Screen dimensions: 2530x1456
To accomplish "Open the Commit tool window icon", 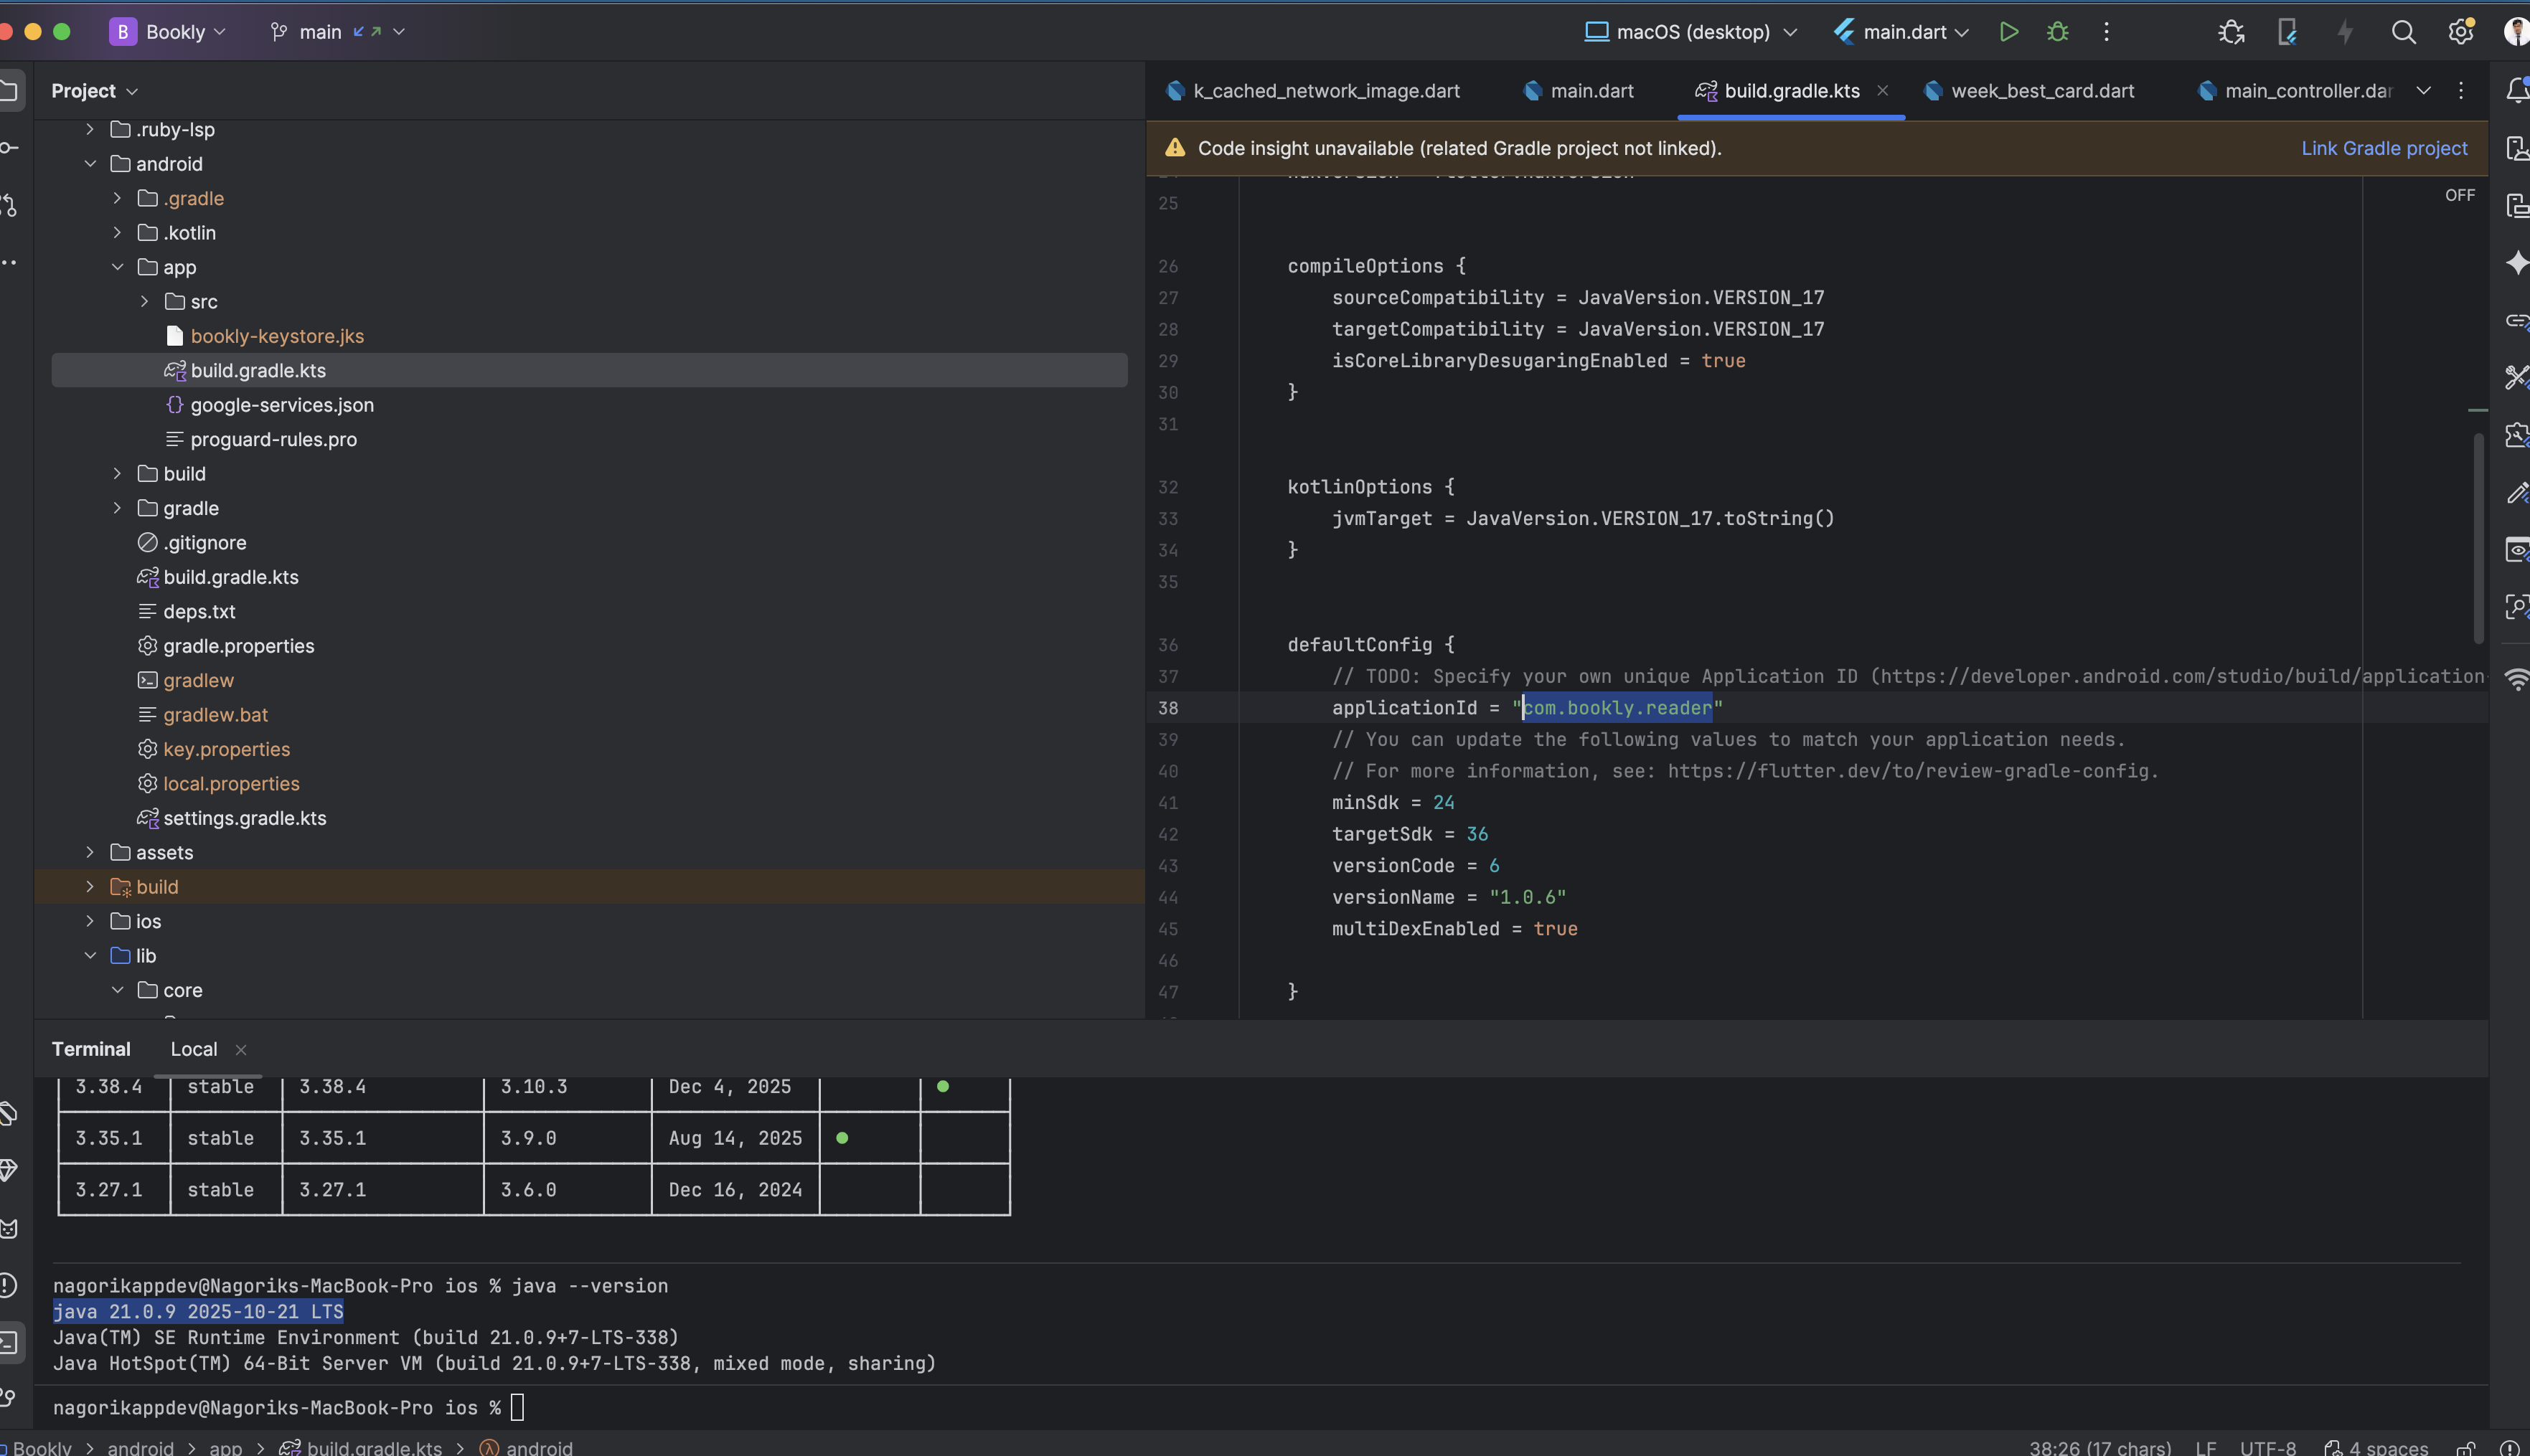I will pos(9,148).
